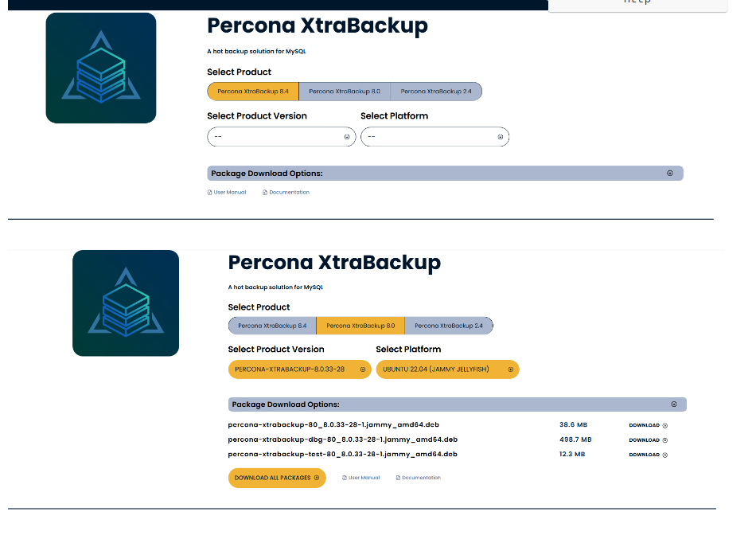Viewport: 752px width, 547px height.
Task: Click the XtraBackup product logo in top section
Action: coord(100,67)
